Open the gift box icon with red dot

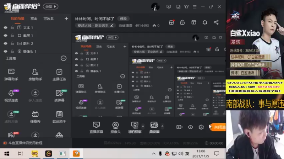[171, 22]
